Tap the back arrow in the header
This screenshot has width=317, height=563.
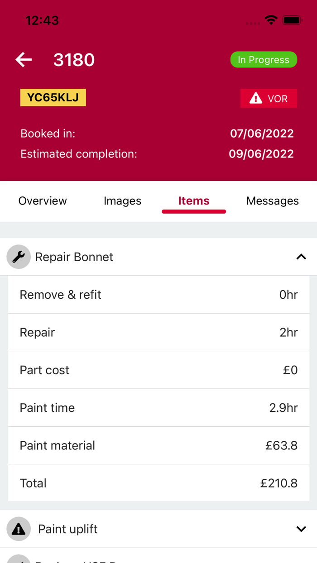(23, 59)
